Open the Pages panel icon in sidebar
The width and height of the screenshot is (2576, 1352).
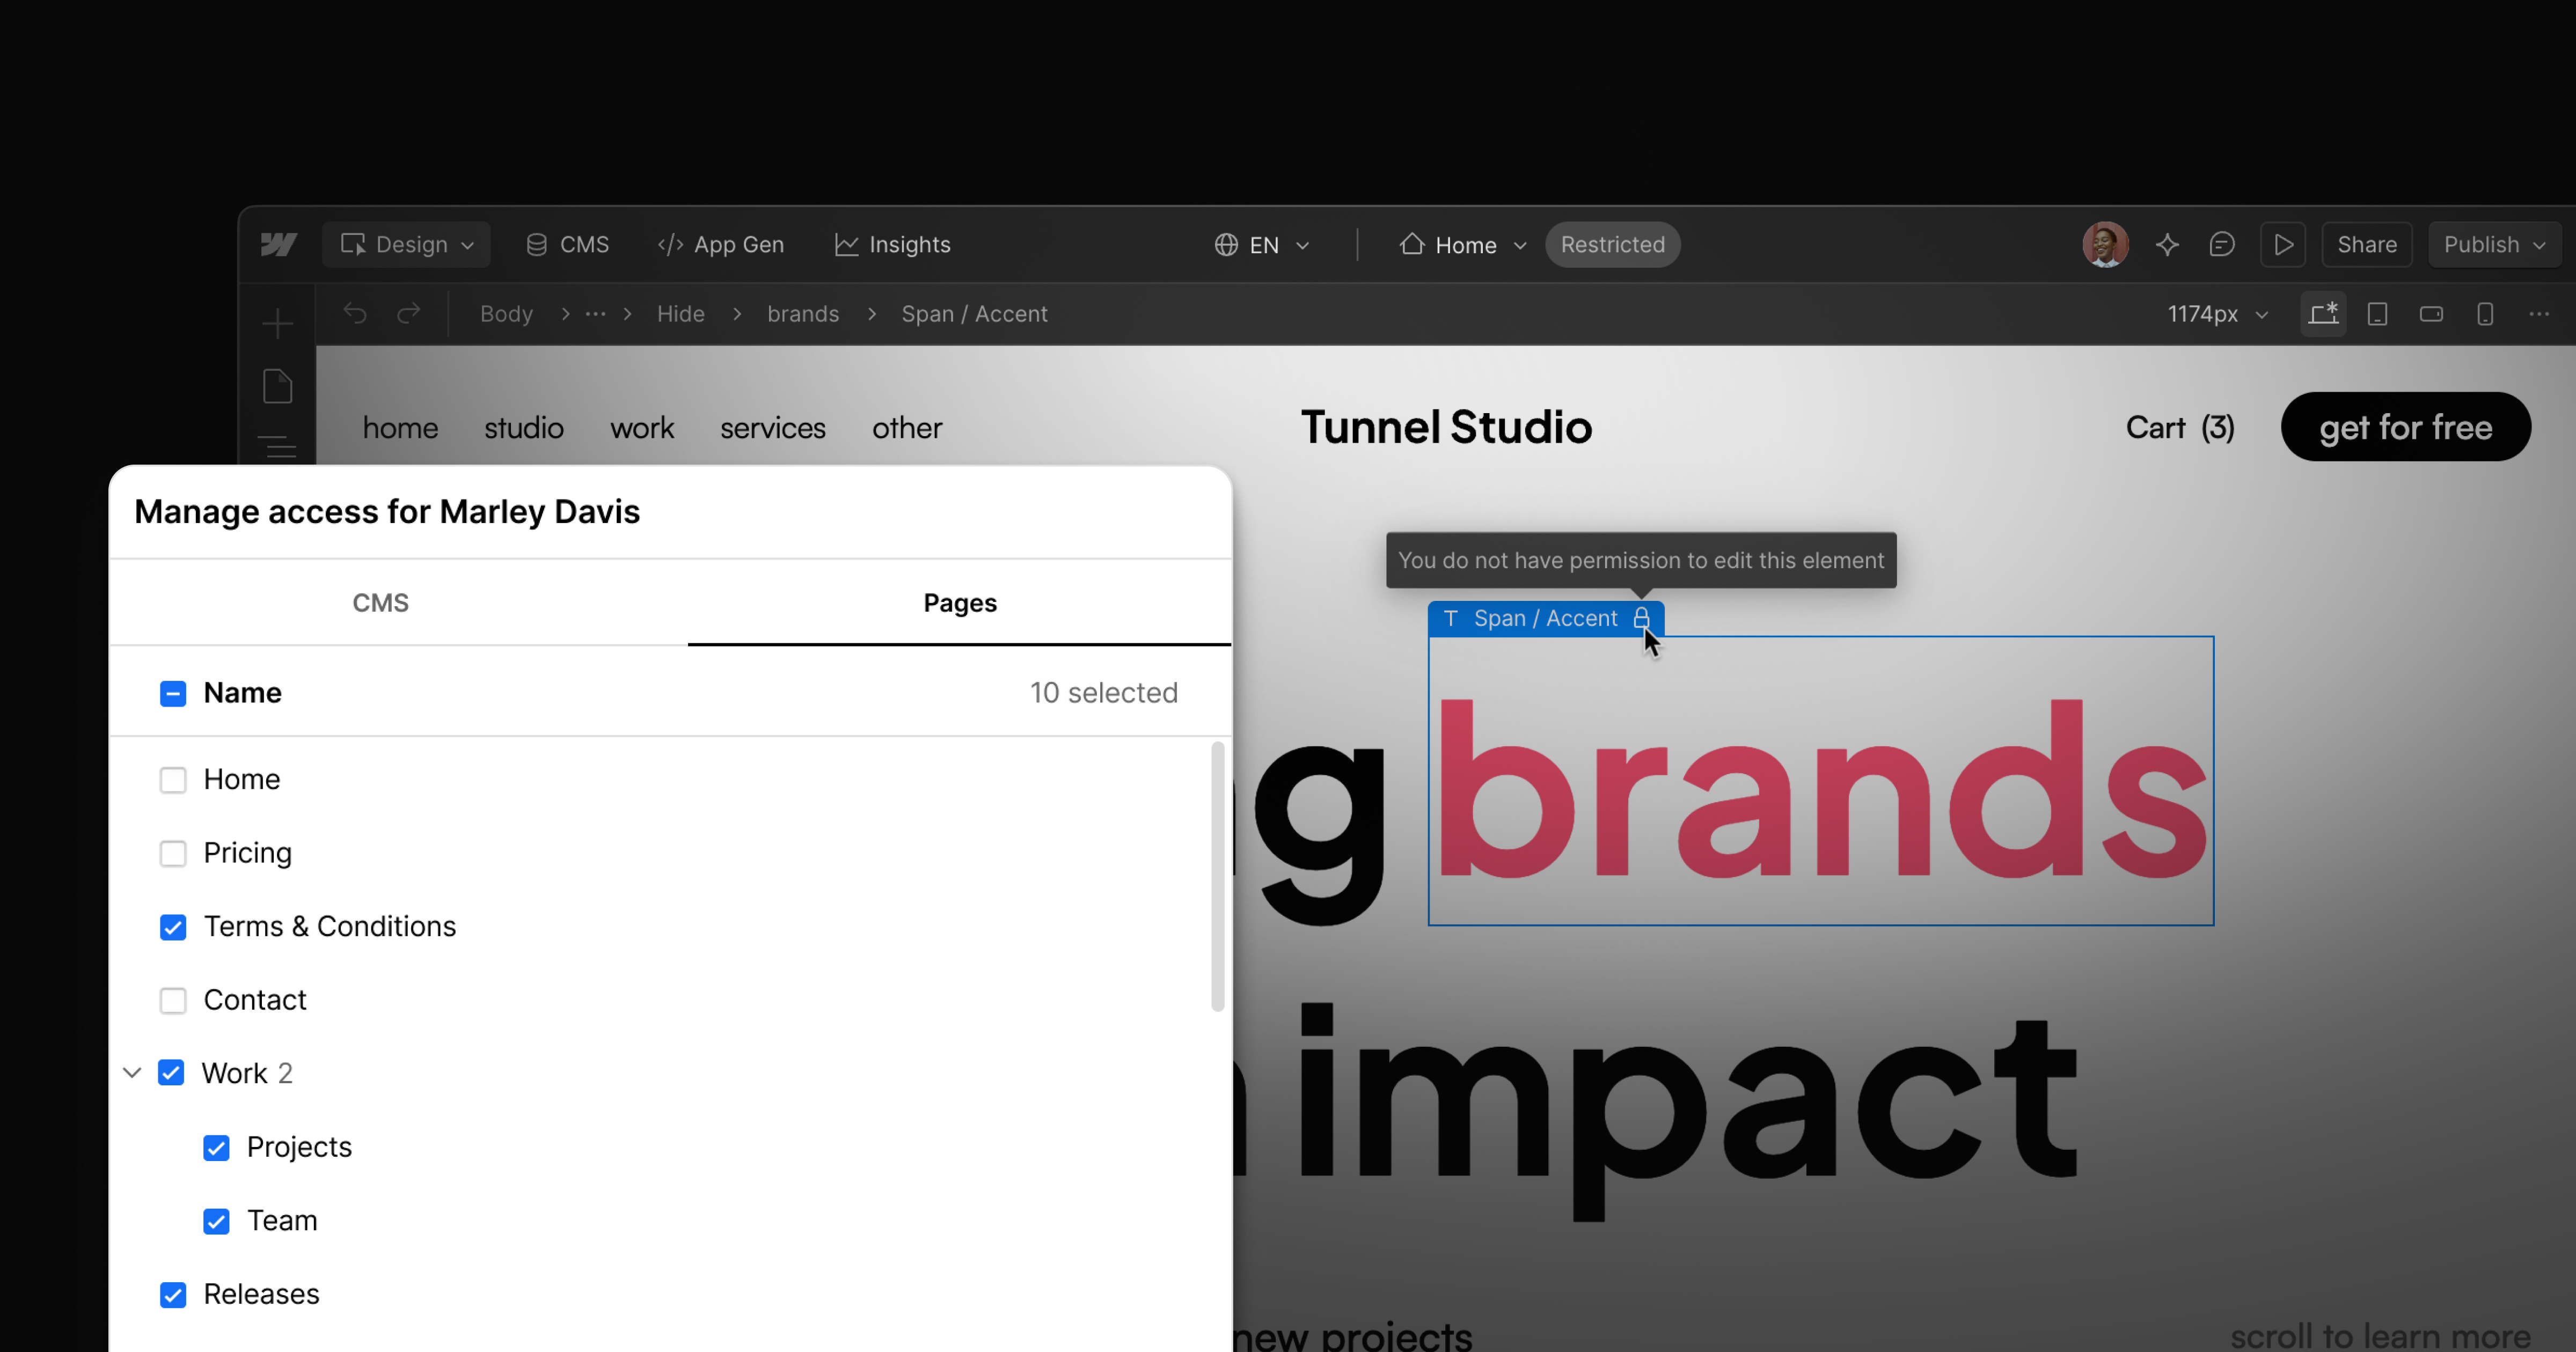[x=277, y=387]
